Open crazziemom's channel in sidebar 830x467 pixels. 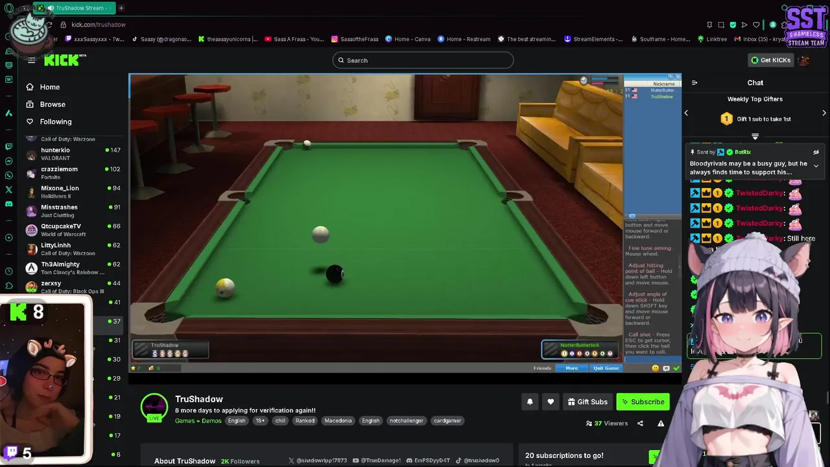point(73,173)
